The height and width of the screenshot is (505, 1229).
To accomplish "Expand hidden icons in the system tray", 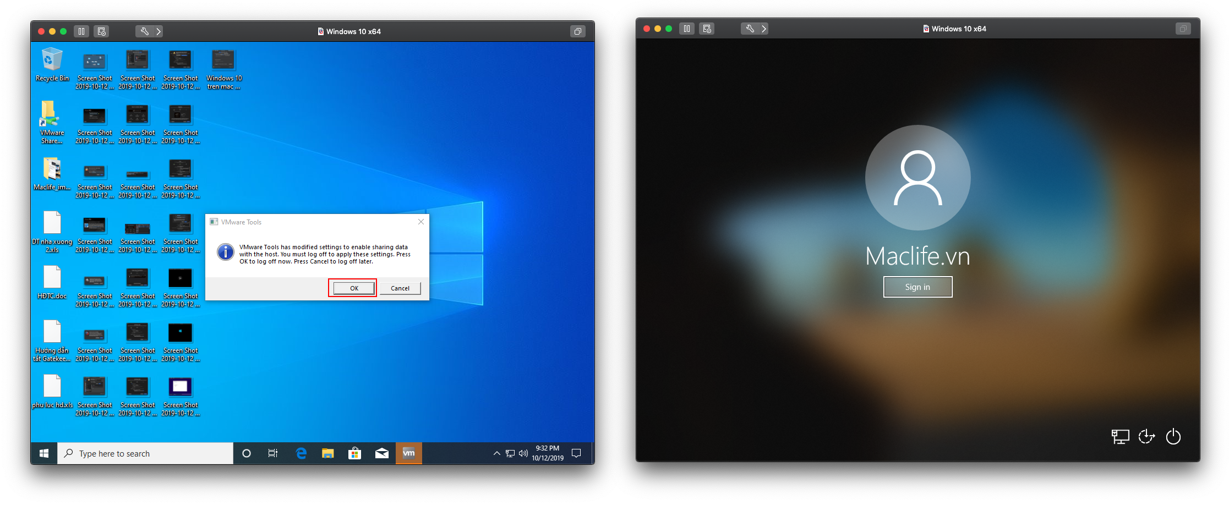I will click(496, 453).
